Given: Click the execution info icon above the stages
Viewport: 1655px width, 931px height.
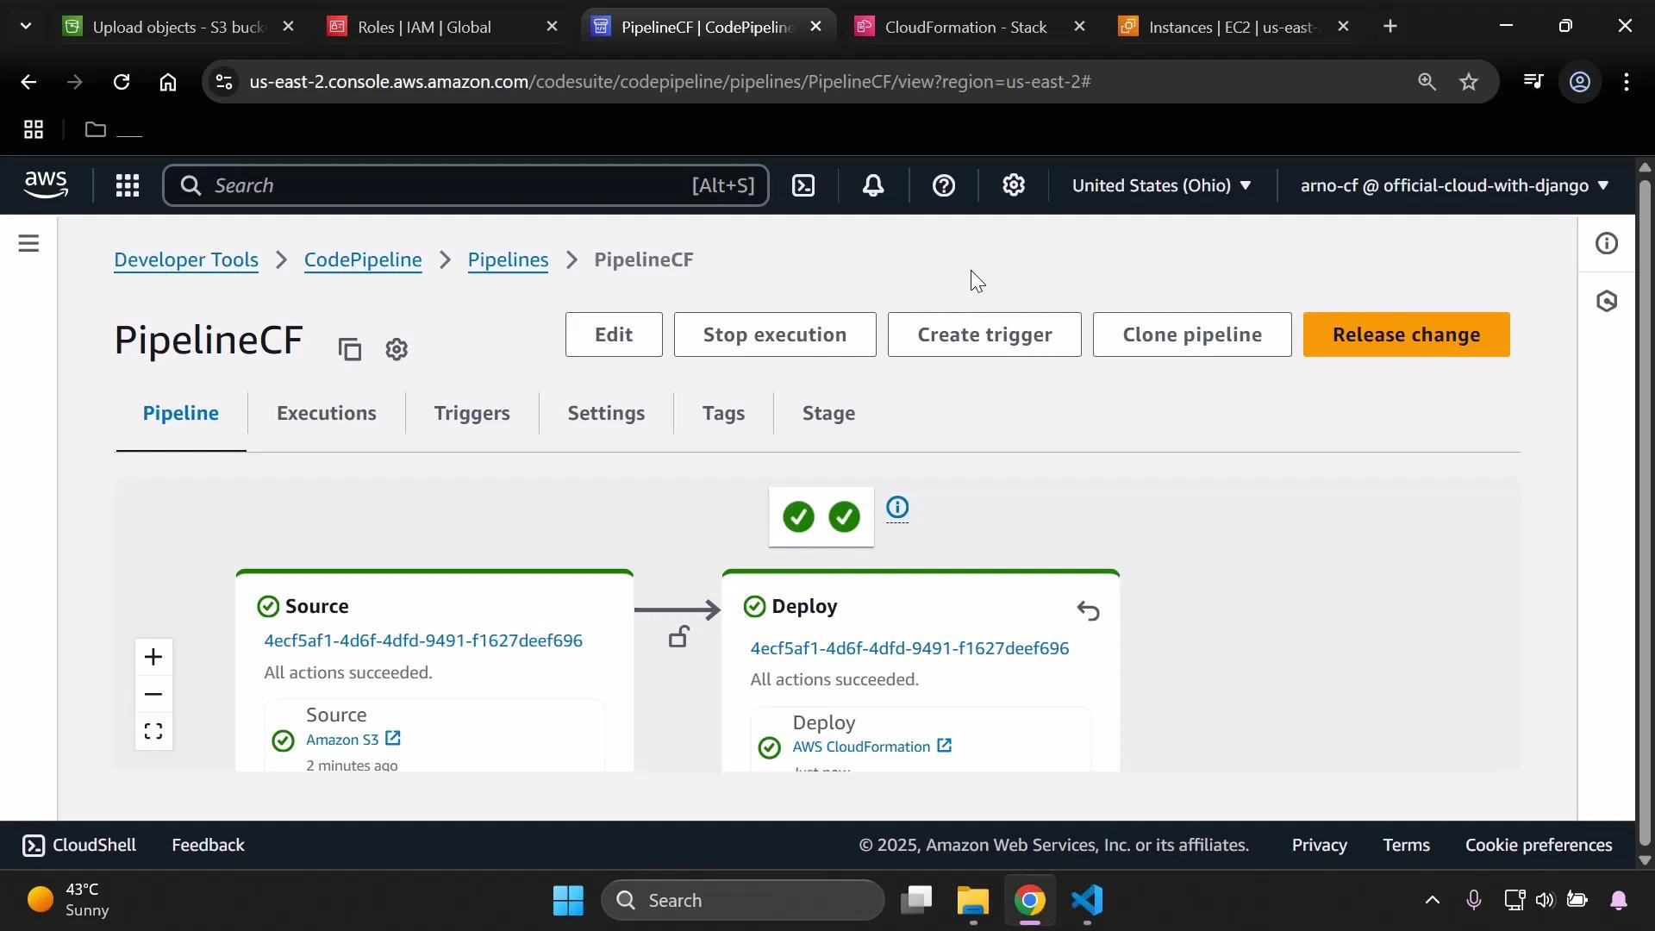Looking at the screenshot, I should (898, 509).
